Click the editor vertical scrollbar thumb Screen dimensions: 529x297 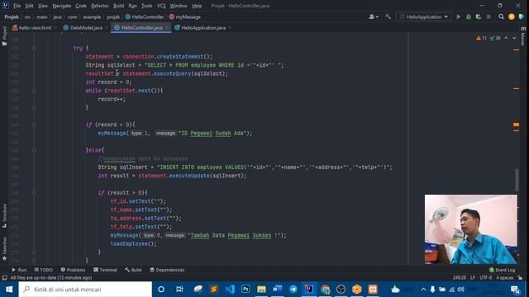click(517, 180)
